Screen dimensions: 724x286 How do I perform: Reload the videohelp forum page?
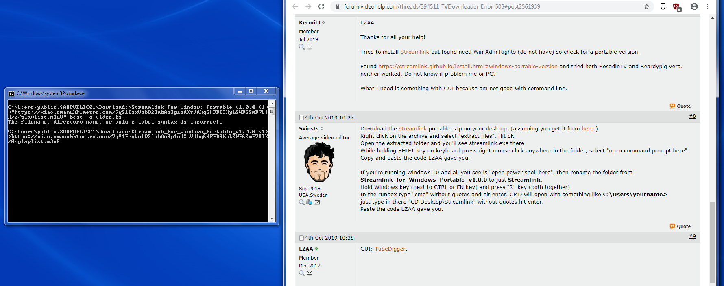tap(321, 6)
